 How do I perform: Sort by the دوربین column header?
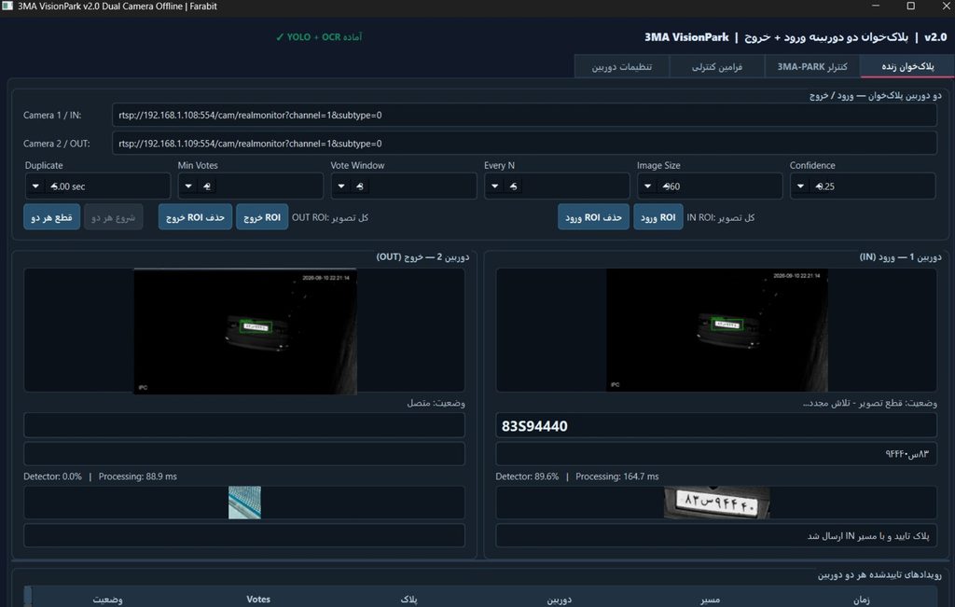click(x=560, y=600)
